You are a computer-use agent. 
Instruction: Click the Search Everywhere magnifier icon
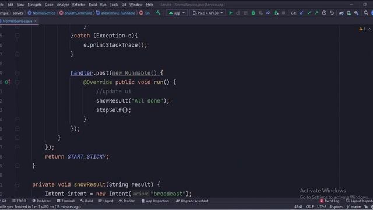(x=366, y=13)
